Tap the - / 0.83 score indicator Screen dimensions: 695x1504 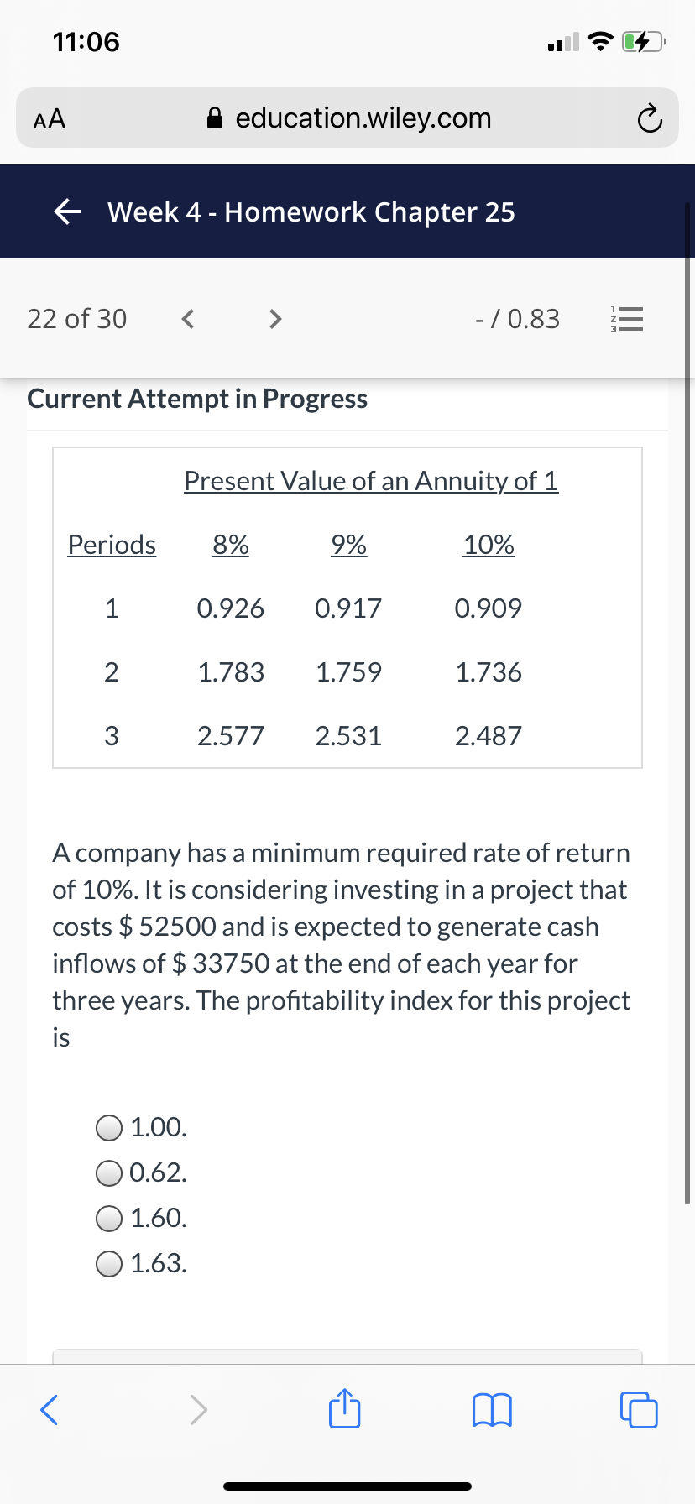517,319
